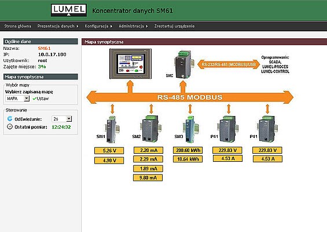327x232 pixels.
Task: Click the 1.89 mA reading
Action: pyautogui.click(x=148, y=169)
